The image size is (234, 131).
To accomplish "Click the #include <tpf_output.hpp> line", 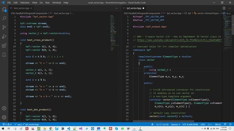I will coord(150,27).
